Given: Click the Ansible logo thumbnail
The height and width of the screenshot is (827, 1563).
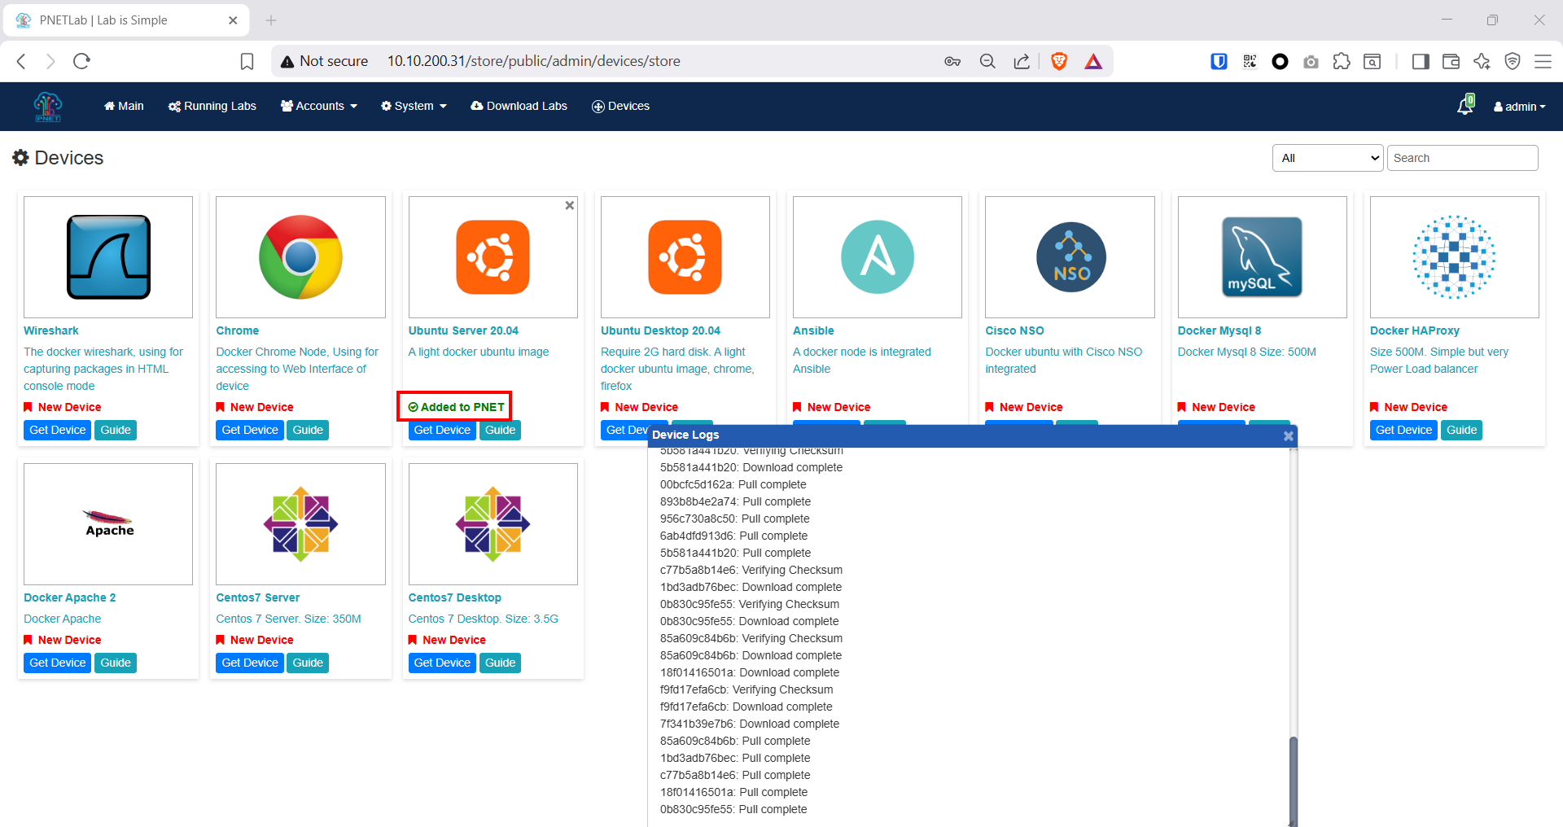Looking at the screenshot, I should pos(878,257).
